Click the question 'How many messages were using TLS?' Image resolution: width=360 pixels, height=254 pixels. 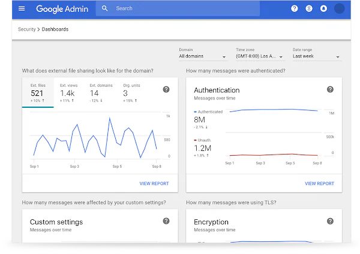(x=231, y=202)
